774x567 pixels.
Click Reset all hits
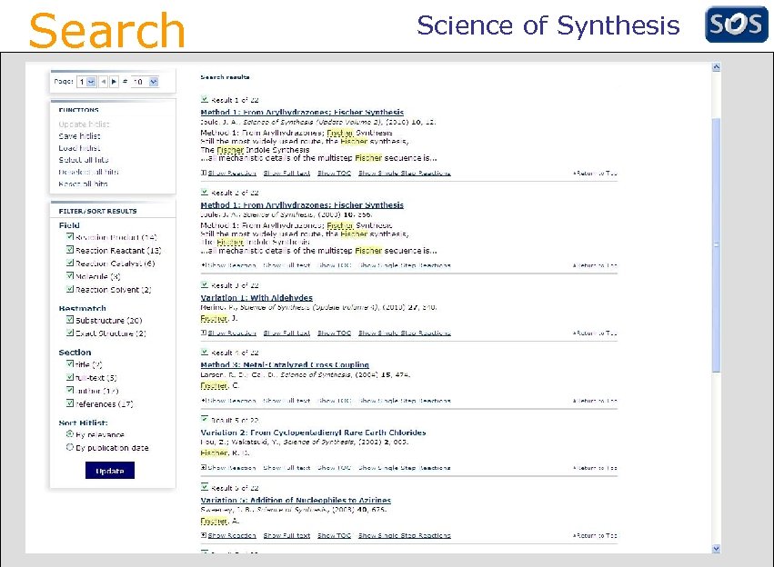coord(83,184)
